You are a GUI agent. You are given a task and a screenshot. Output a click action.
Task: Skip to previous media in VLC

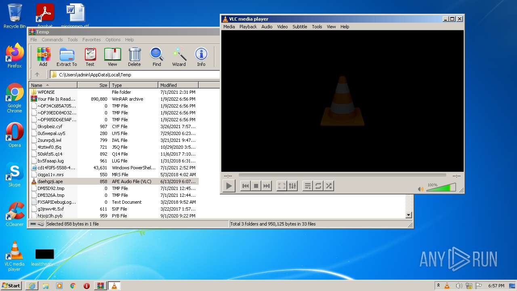point(245,186)
